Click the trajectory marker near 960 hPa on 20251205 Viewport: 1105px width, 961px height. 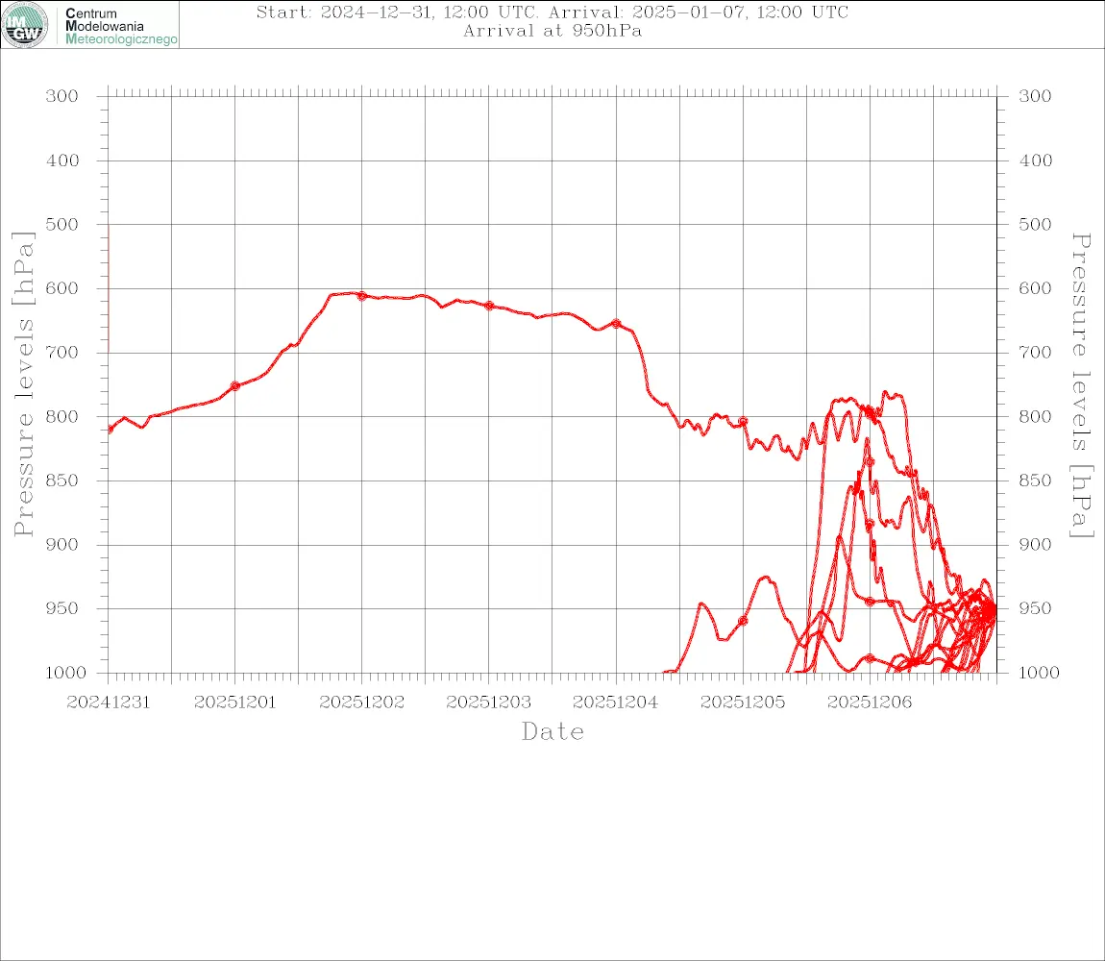pyautogui.click(x=743, y=621)
